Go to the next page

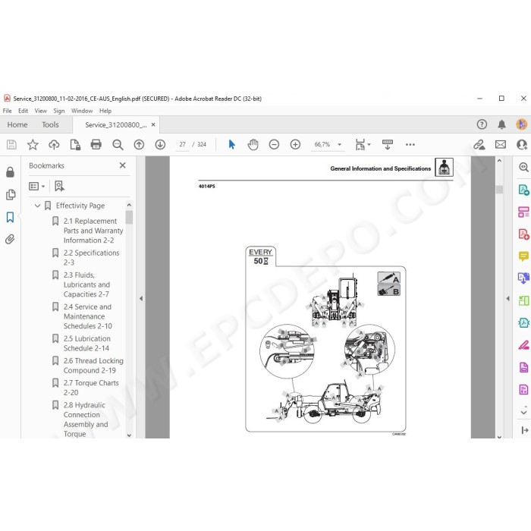[x=160, y=145]
